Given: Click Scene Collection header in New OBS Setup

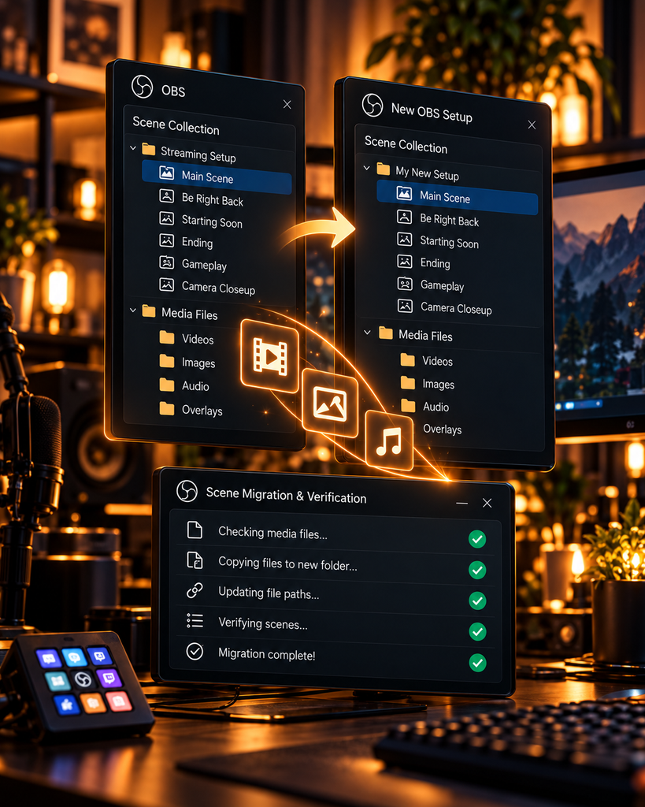Looking at the screenshot, I should coord(406,145).
